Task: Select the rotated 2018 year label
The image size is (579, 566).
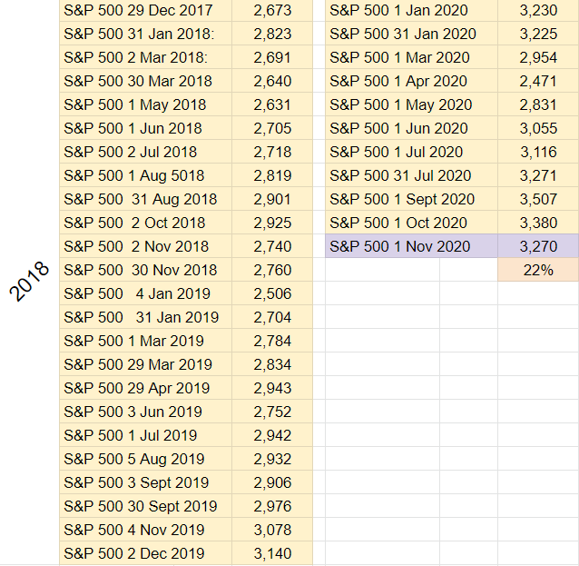Action: tap(29, 282)
